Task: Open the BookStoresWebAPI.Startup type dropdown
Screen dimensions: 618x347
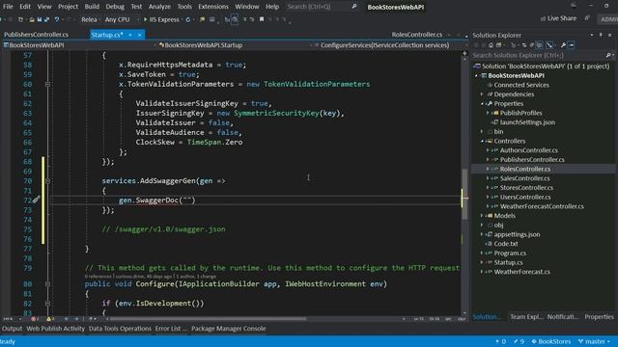Action: (x=236, y=45)
